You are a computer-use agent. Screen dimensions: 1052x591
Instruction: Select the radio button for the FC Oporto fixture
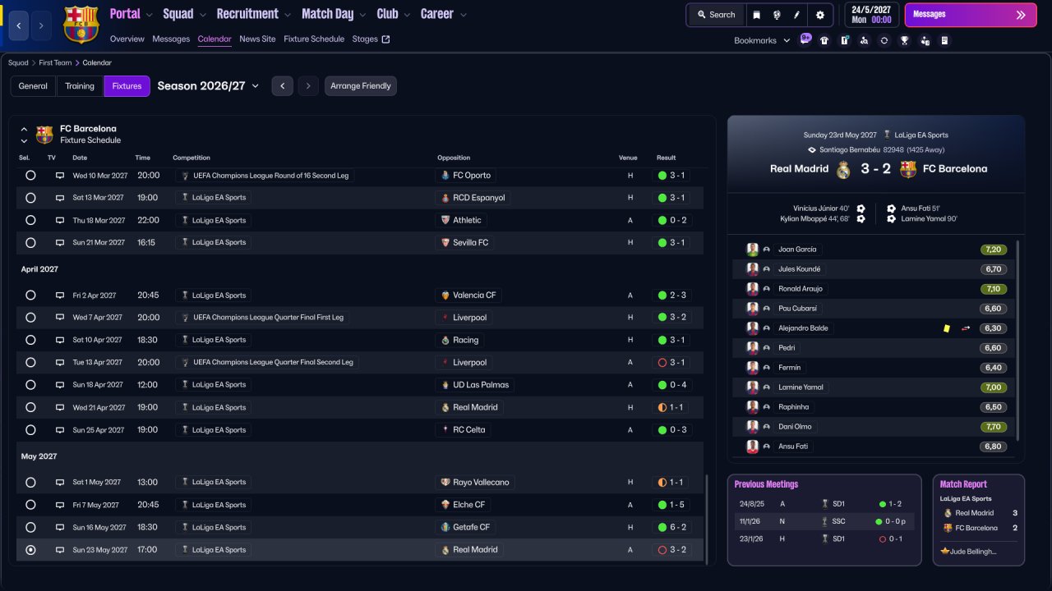30,176
